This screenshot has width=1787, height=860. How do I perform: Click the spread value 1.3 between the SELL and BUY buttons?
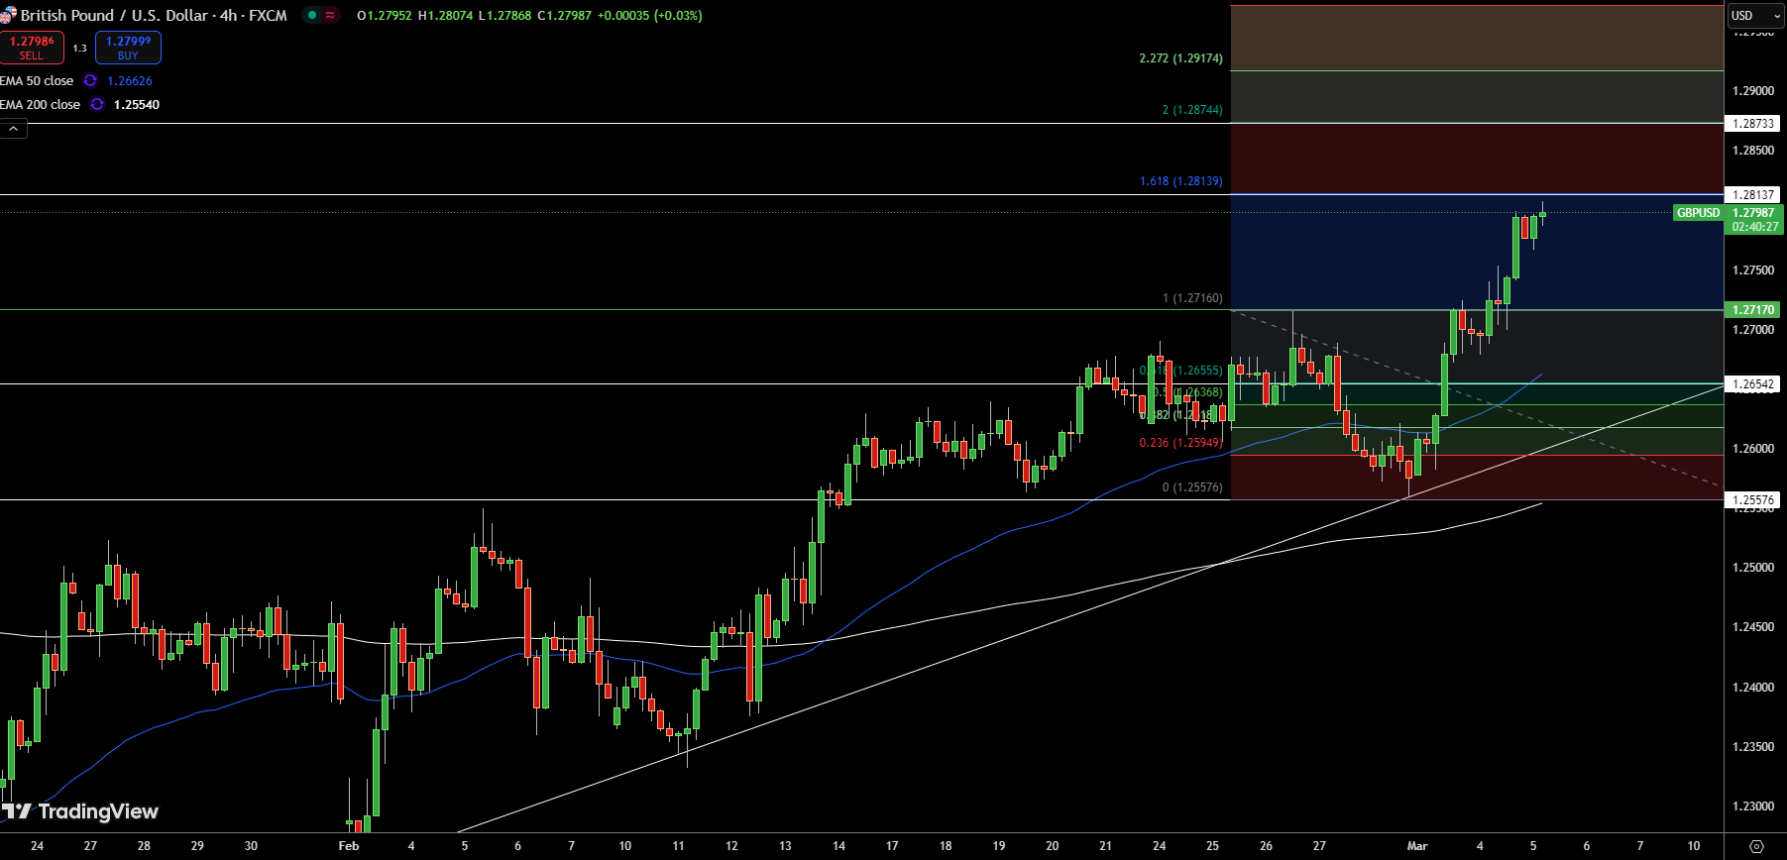[79, 49]
